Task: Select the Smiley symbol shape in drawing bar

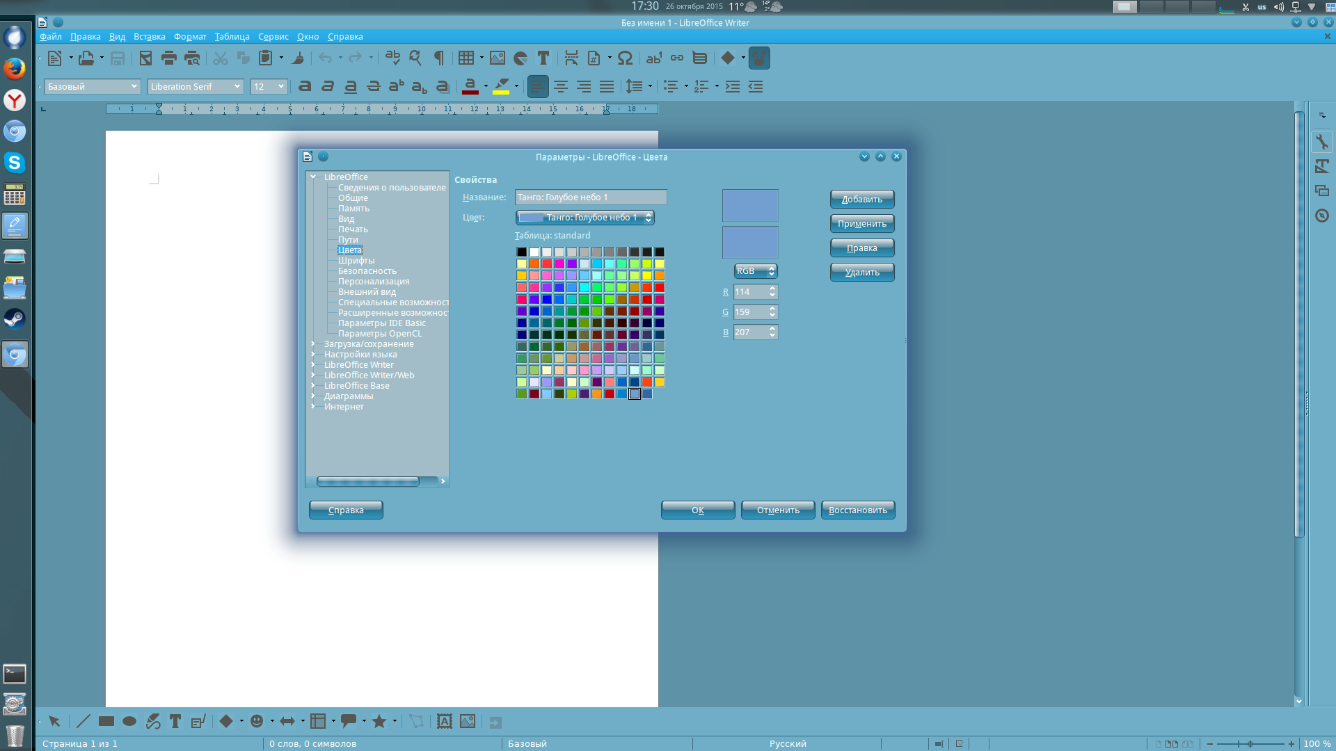Action: [257, 721]
